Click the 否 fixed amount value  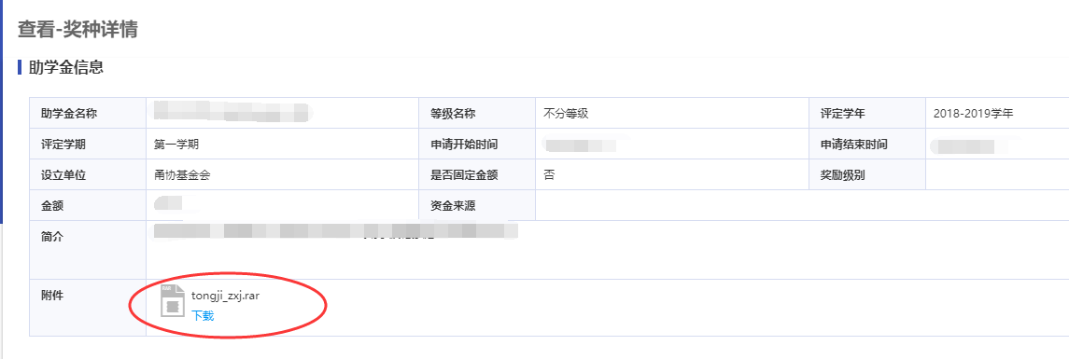(549, 175)
